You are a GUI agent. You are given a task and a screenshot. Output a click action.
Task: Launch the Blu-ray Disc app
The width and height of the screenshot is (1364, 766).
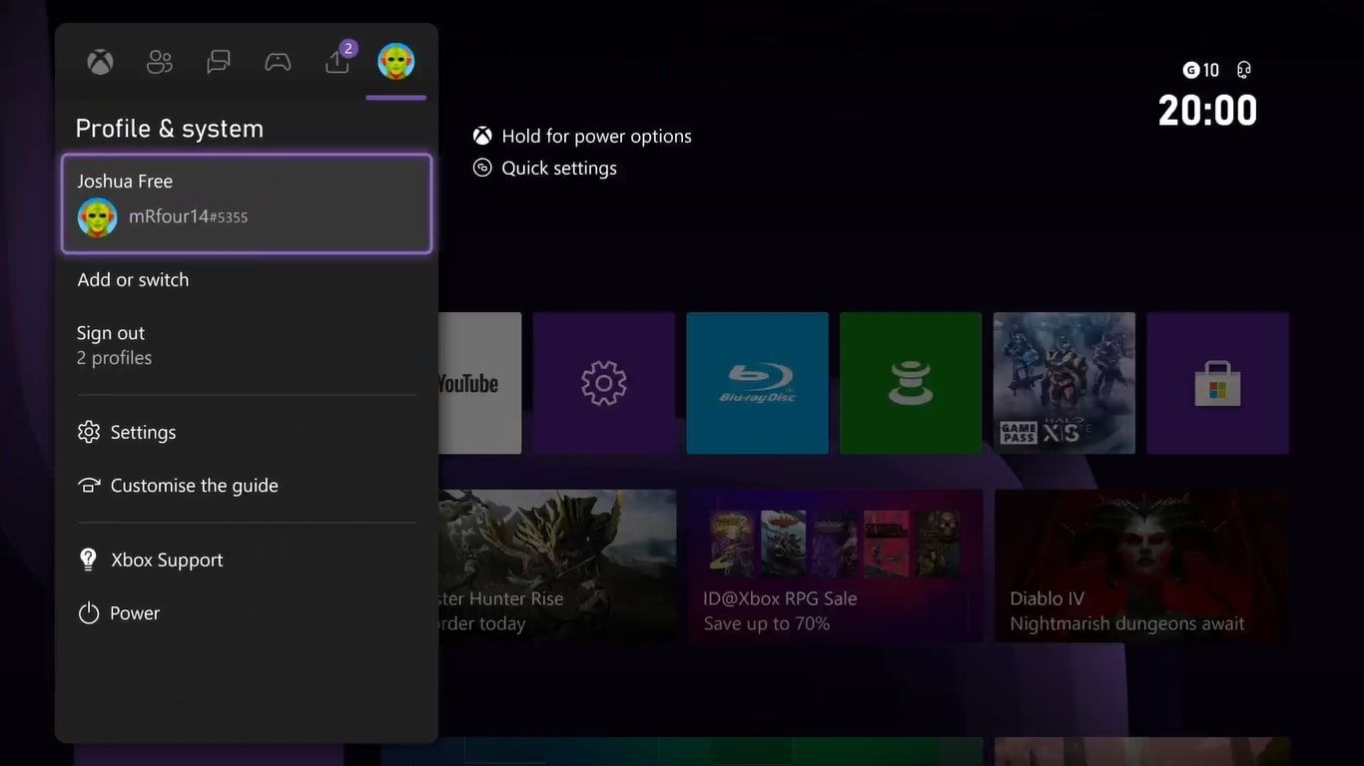(x=757, y=382)
